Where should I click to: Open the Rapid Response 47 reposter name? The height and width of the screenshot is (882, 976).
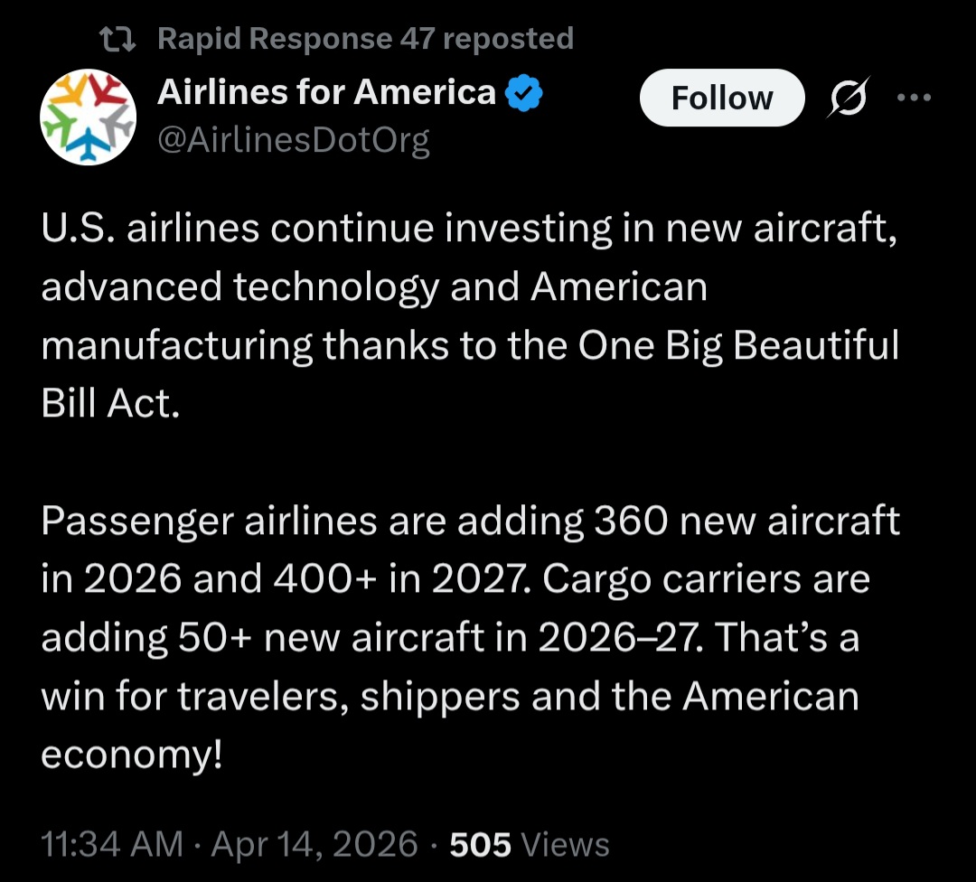pos(276,39)
